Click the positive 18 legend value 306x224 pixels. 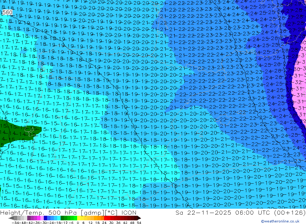coord(97,223)
